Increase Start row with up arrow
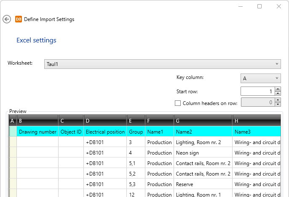 tap(278, 89)
